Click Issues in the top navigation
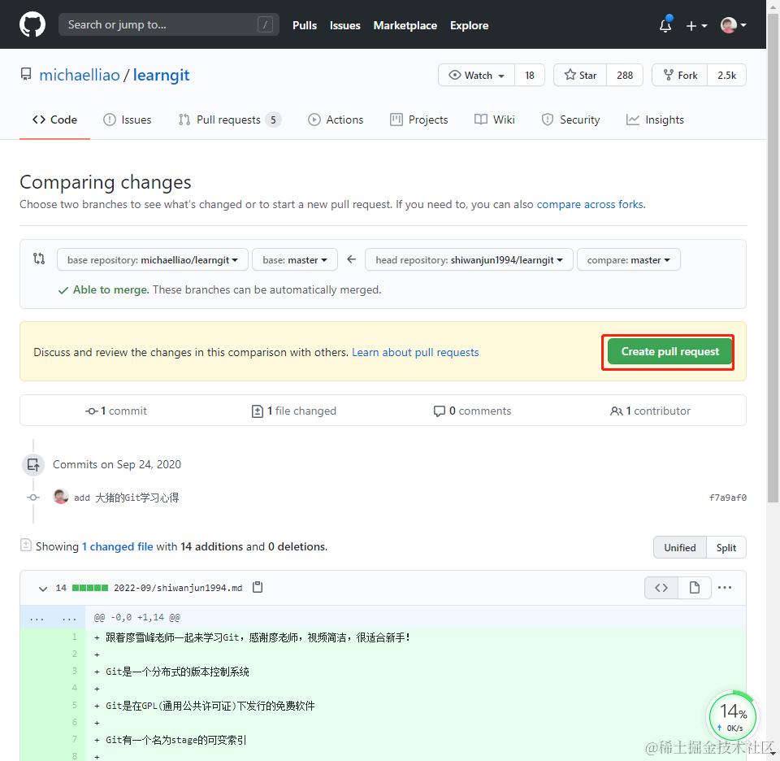The width and height of the screenshot is (780, 761). (344, 25)
